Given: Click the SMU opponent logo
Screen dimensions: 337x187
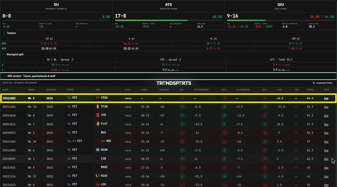Looking at the screenshot, I should click(x=97, y=141).
